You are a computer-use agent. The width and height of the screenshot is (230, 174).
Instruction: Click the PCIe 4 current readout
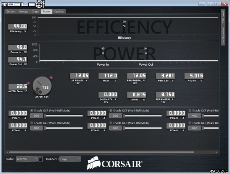point(18,126)
